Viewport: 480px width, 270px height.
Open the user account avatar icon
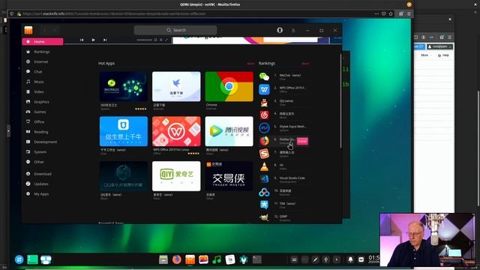coord(280,30)
